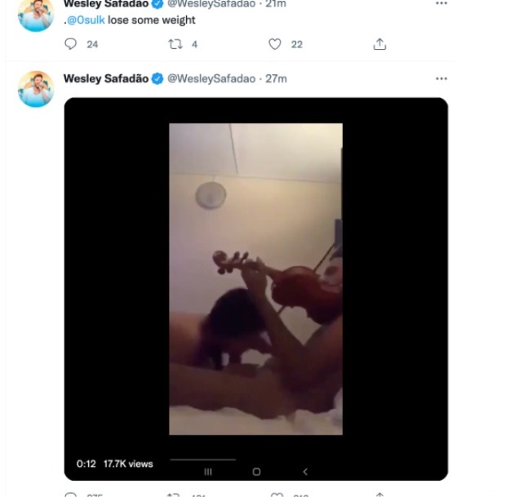
Task: Share the "lose some weight" tweet
Action: (x=379, y=45)
